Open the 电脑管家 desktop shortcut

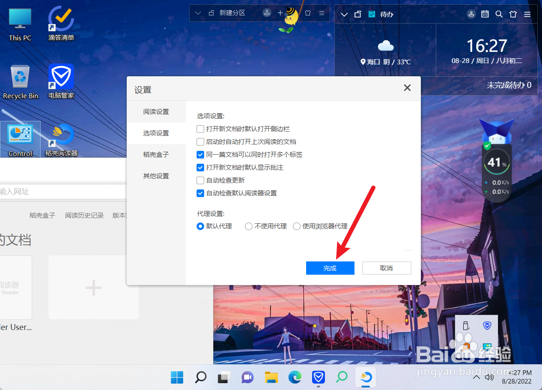[61, 82]
